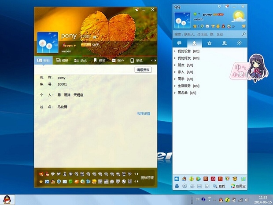Open the shopping cart icon in QQ header

pyautogui.click(x=213, y=26)
